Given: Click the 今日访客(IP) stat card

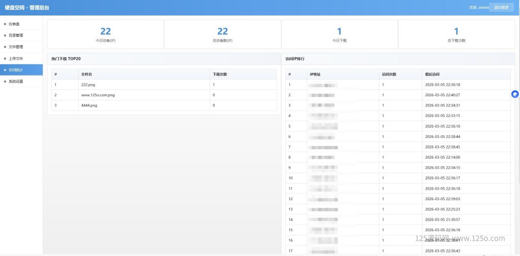Looking at the screenshot, I should point(106,34).
